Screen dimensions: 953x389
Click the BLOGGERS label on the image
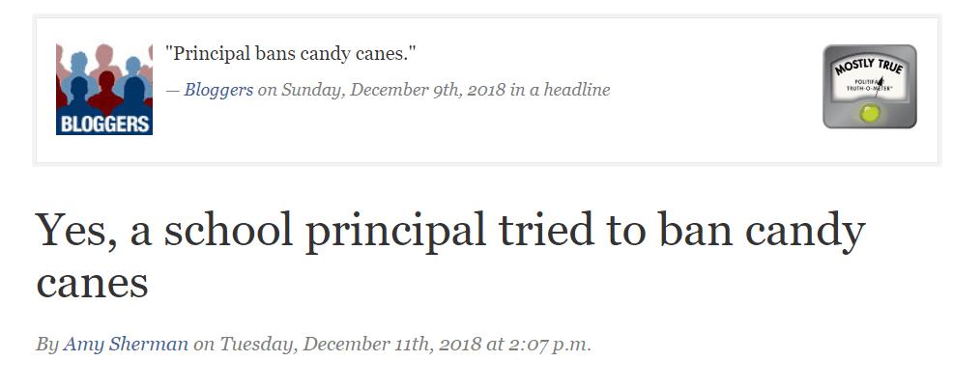pos(104,125)
